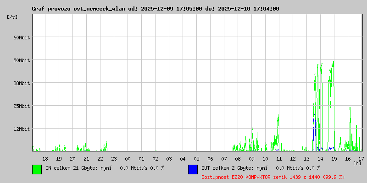Click the '20' hour label on x-axis
367x183 pixels.
click(x=72, y=159)
